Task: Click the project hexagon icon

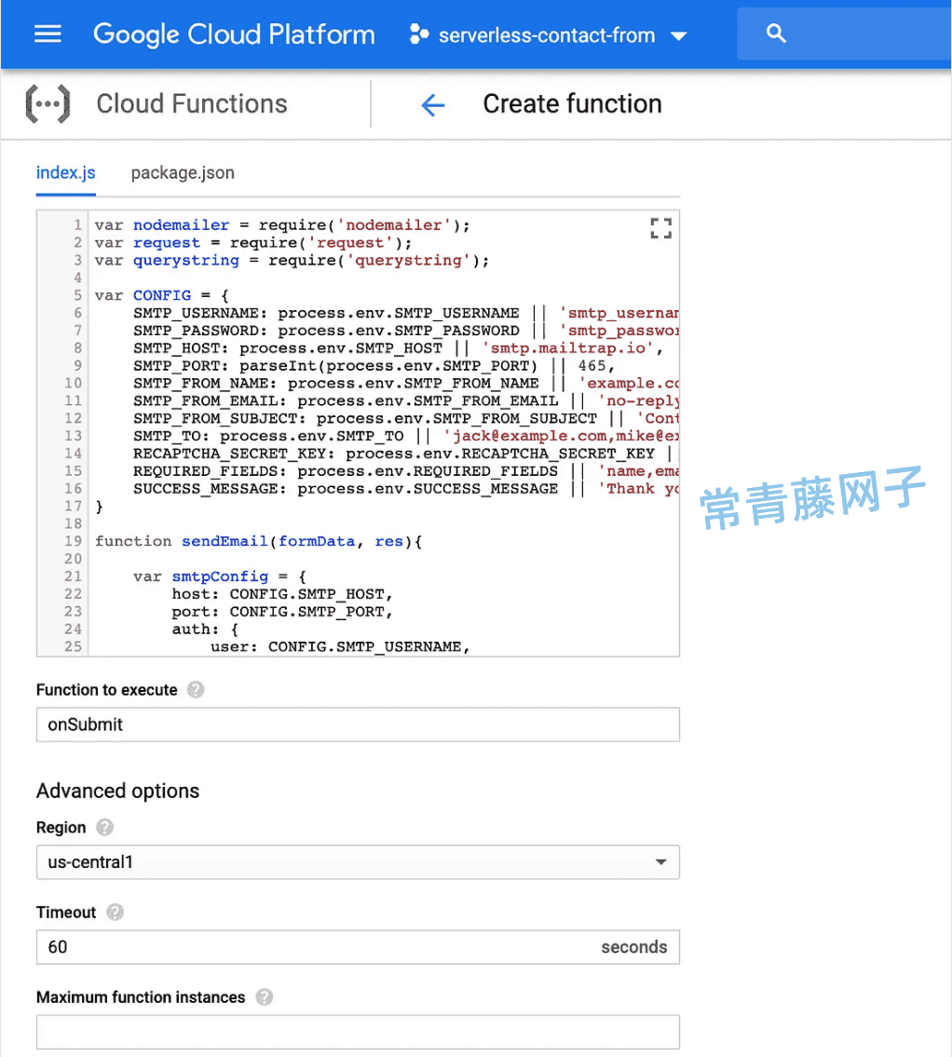Action: (x=418, y=34)
